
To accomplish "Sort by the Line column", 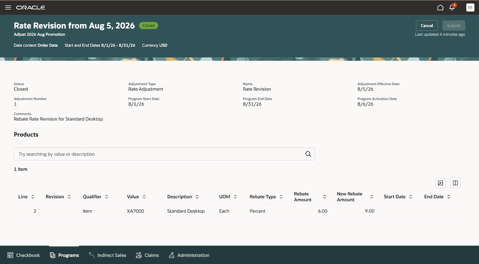I will click(32, 197).
